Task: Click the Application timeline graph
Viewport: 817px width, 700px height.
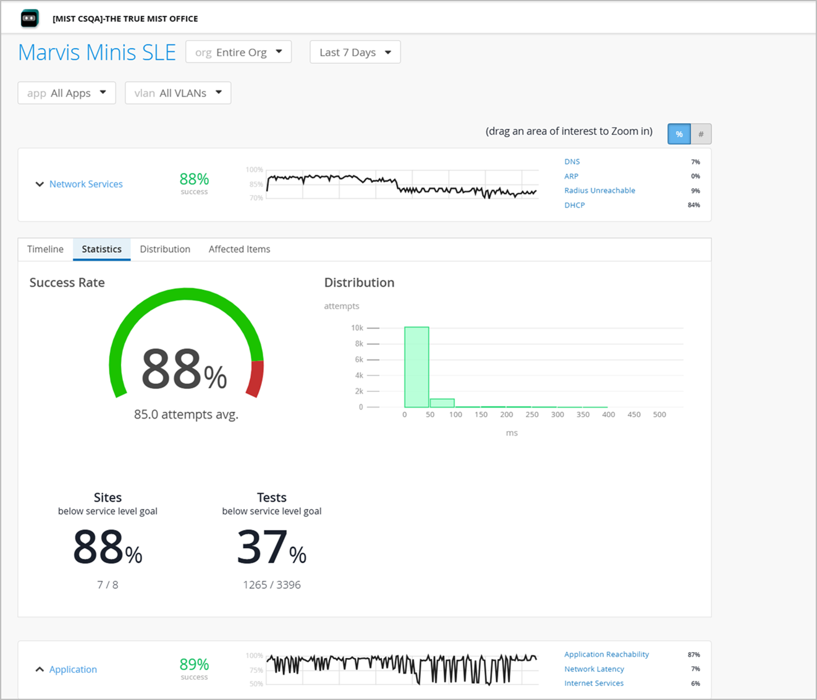Action: [x=402, y=670]
